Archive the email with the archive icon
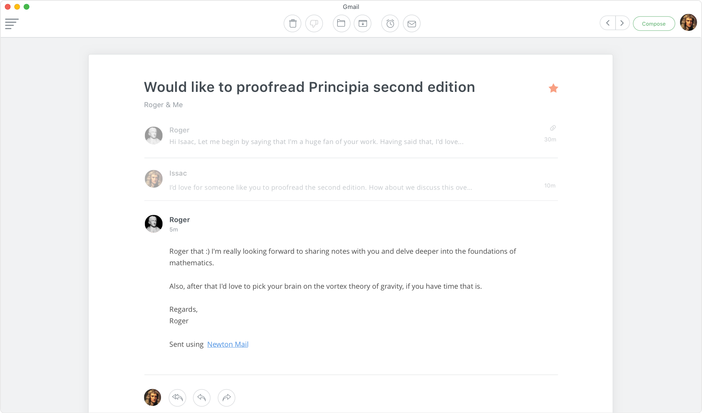The height and width of the screenshot is (413, 702). 363,23
